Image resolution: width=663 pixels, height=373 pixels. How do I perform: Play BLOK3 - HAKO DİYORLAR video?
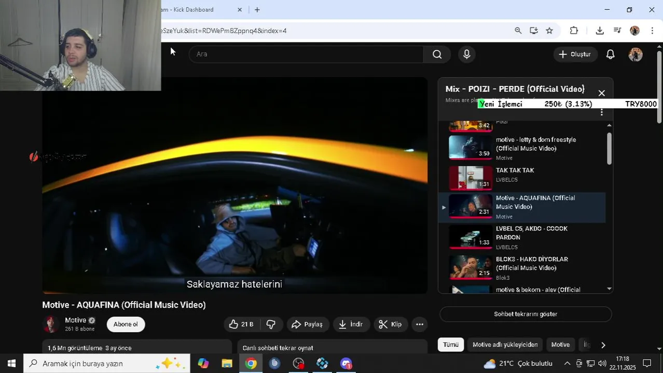(521, 268)
